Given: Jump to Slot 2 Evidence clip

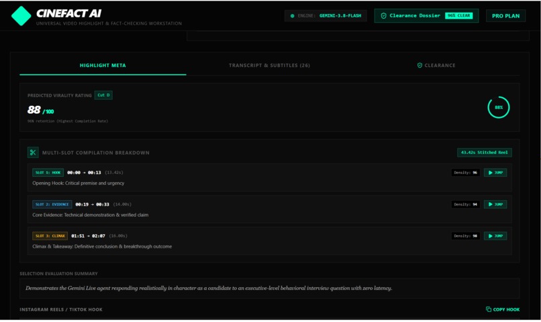Looking at the screenshot, I should (x=495, y=204).
